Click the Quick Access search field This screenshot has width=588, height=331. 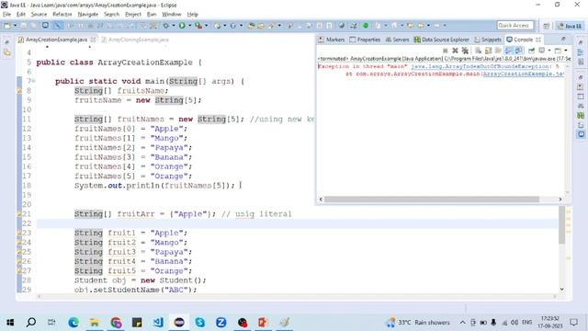[x=514, y=26]
